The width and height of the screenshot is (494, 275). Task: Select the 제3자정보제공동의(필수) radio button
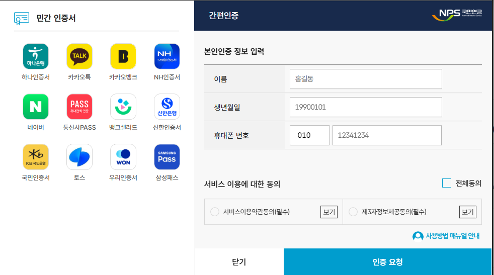[x=353, y=212]
